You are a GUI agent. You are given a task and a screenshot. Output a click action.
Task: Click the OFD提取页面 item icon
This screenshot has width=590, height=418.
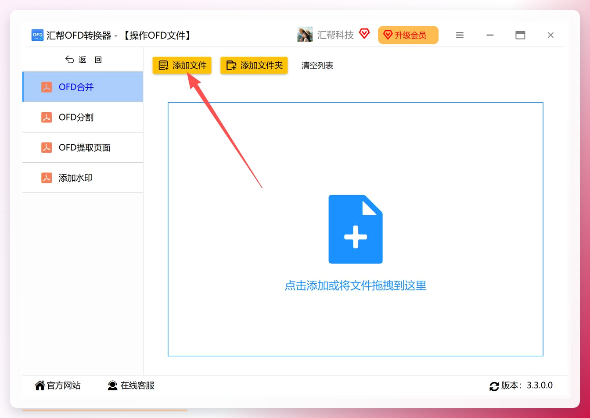tap(47, 147)
